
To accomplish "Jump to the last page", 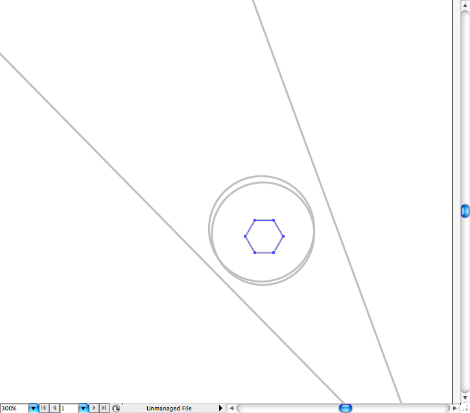I will tap(104, 408).
